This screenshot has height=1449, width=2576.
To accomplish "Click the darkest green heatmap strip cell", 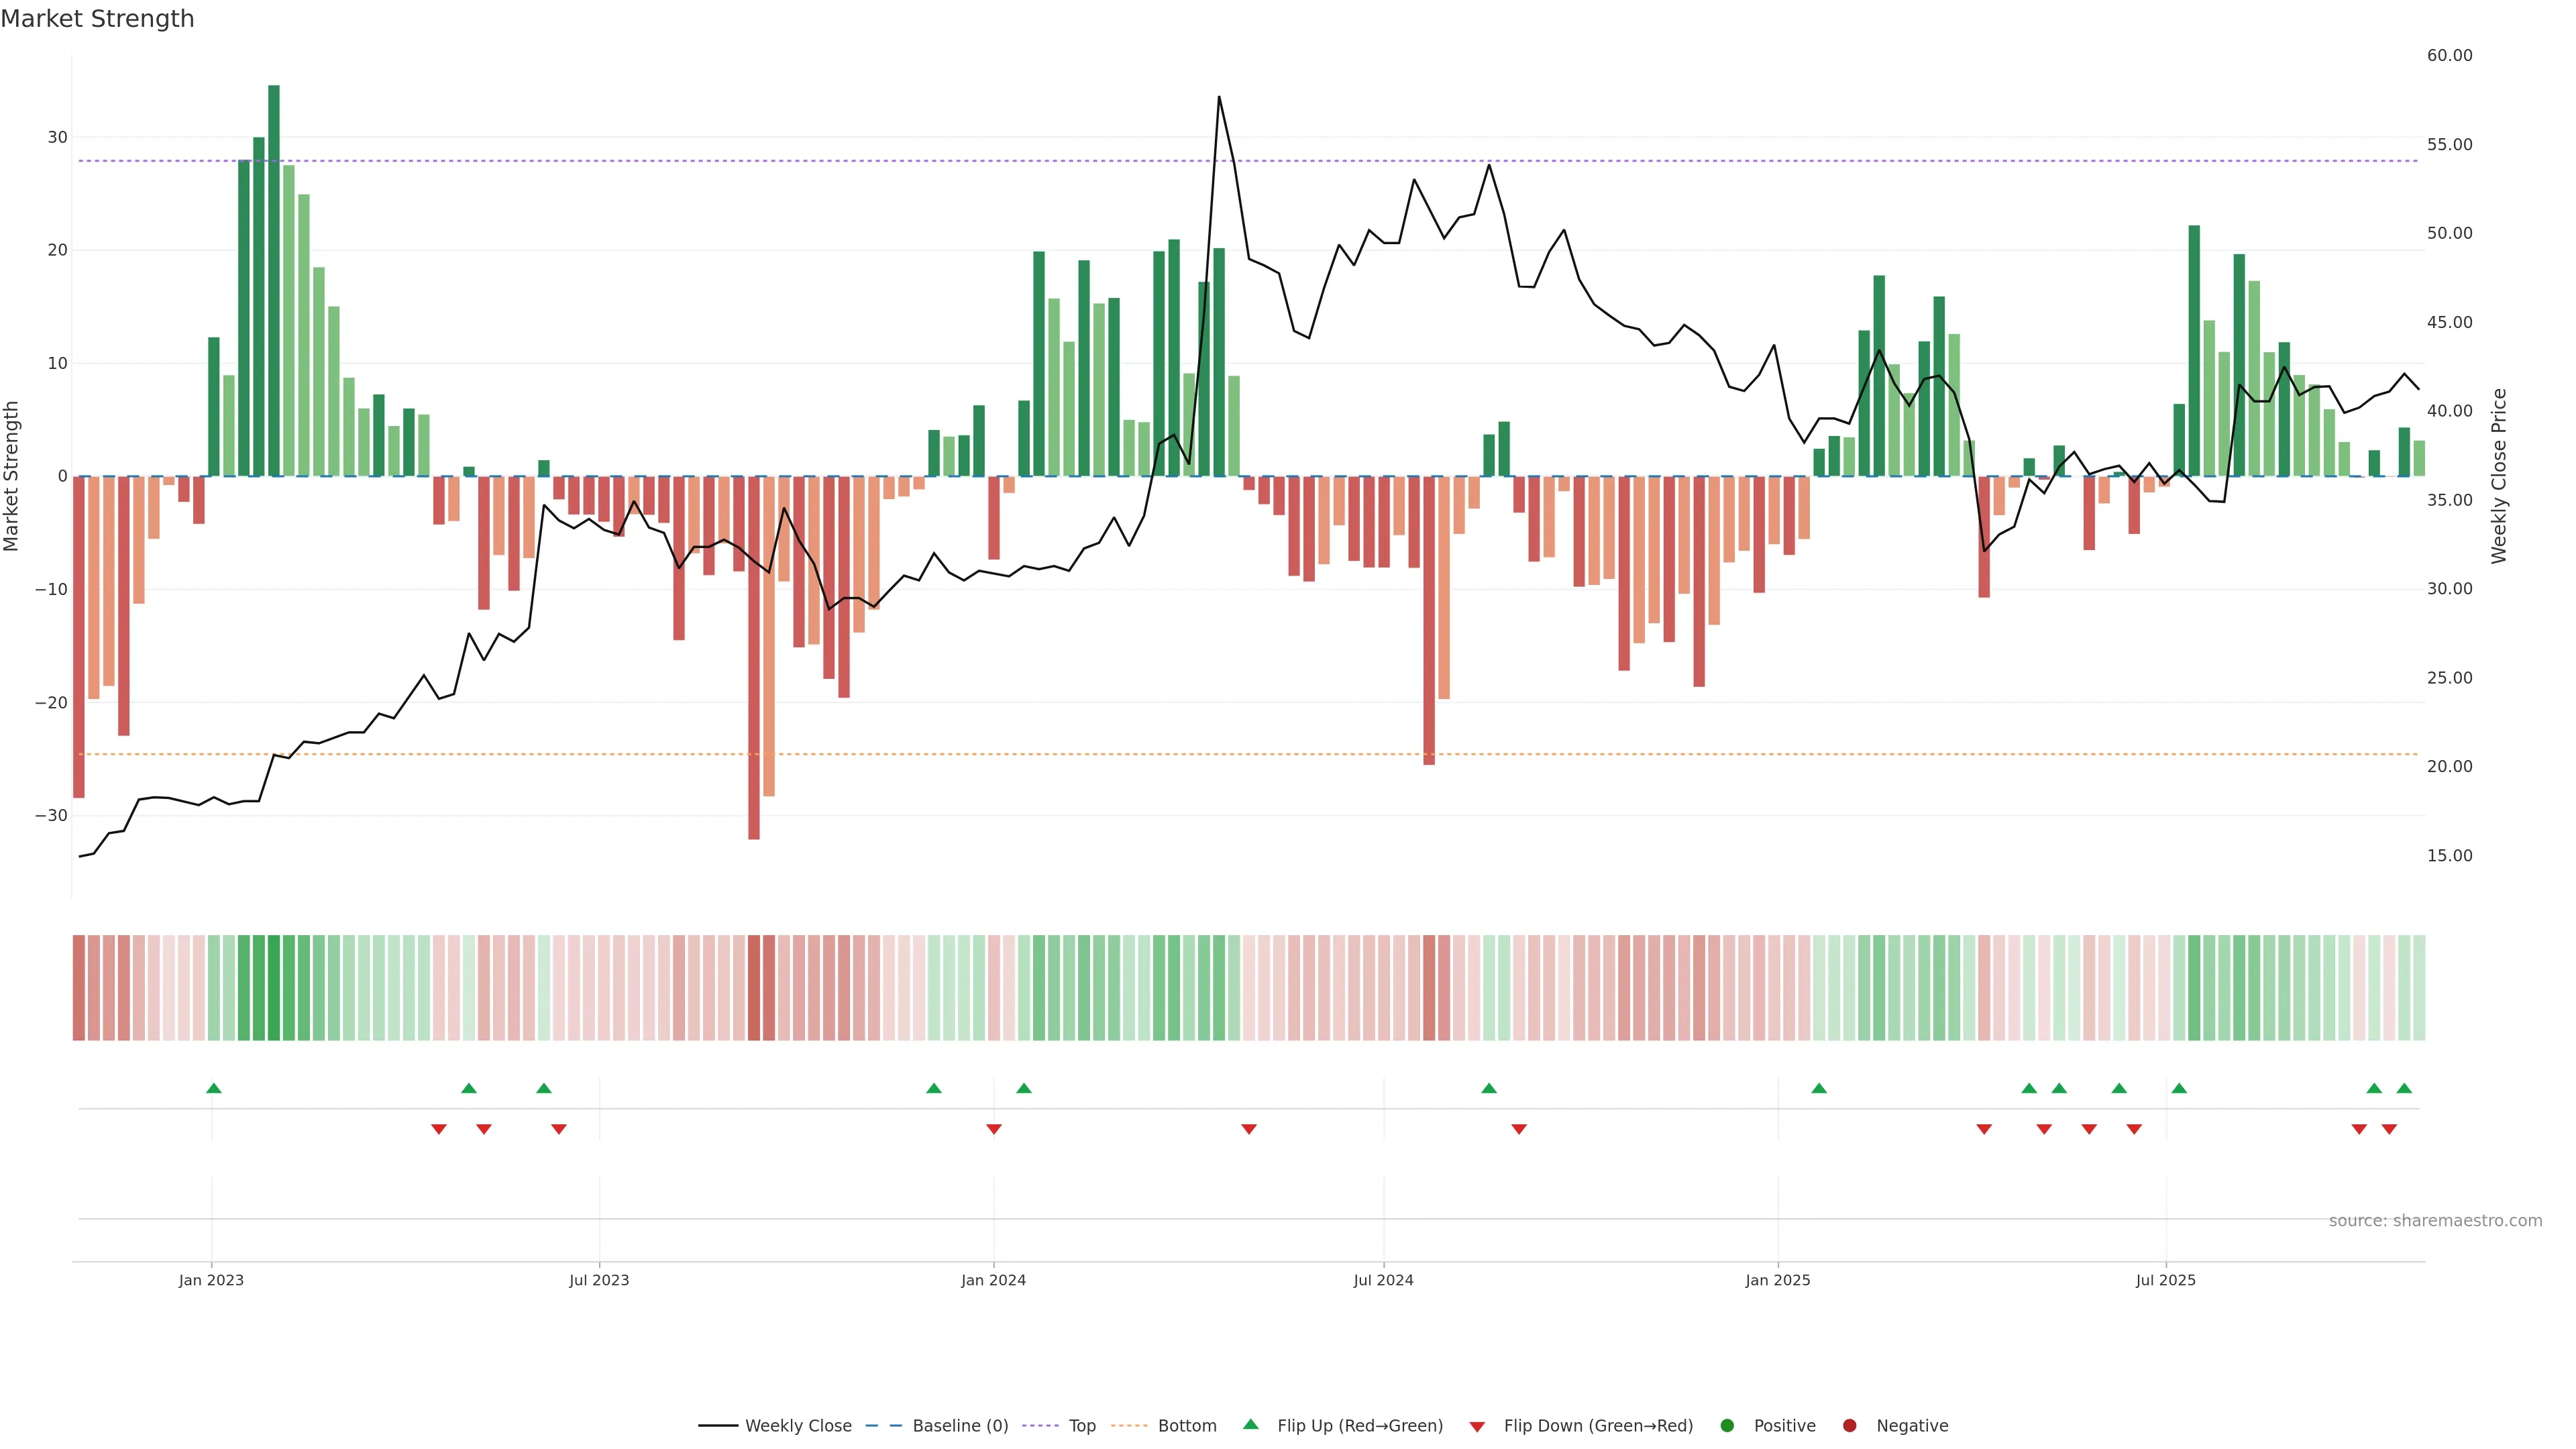I will (x=274, y=988).
